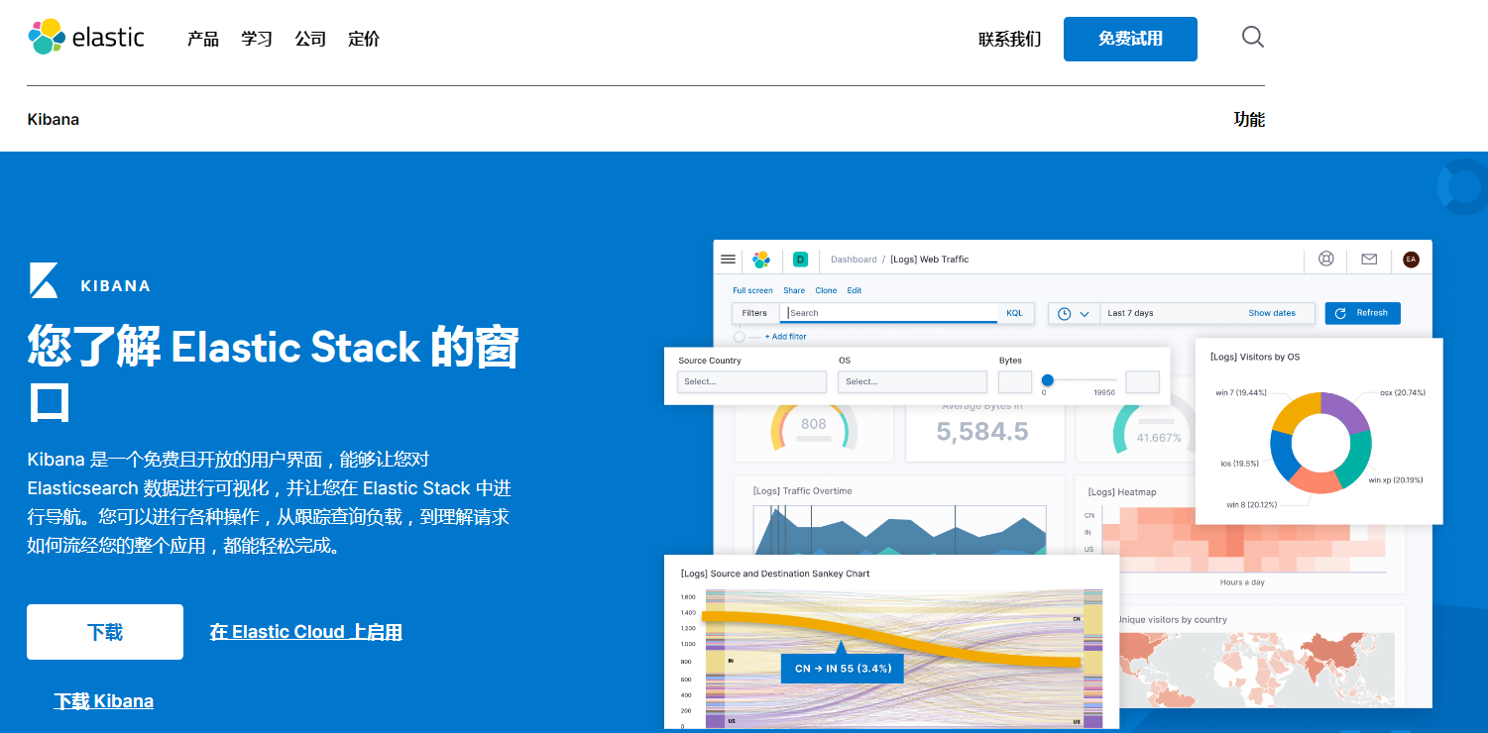Click the Dashboard breadcrumb
This screenshot has height=733, width=1488.
click(854, 260)
